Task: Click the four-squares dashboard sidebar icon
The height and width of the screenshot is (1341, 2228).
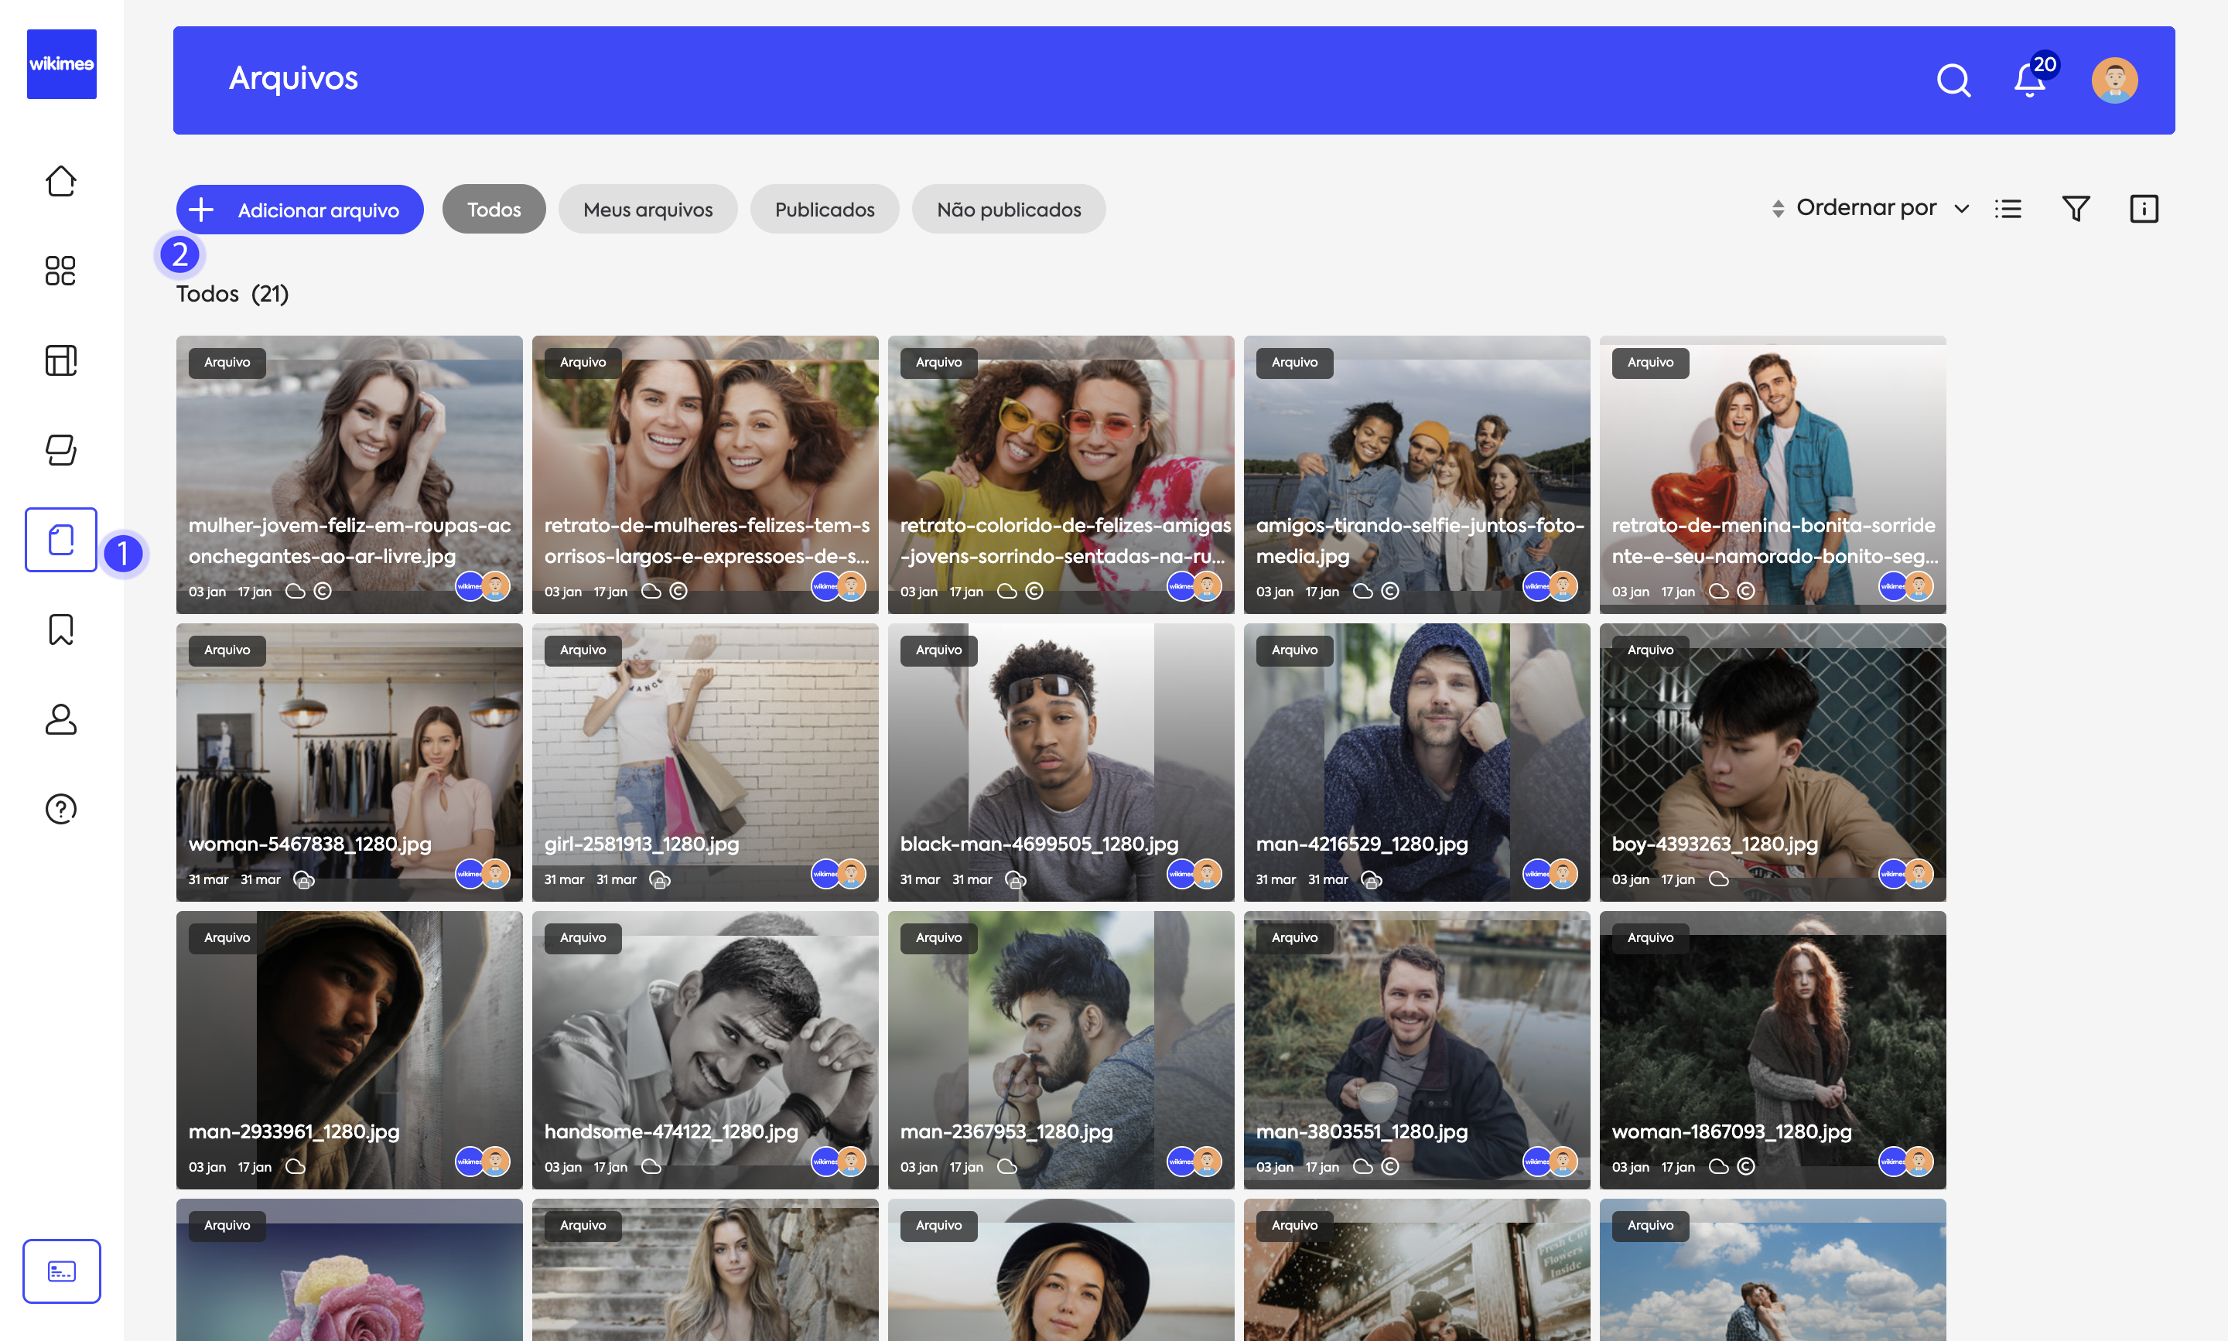Action: click(60, 270)
